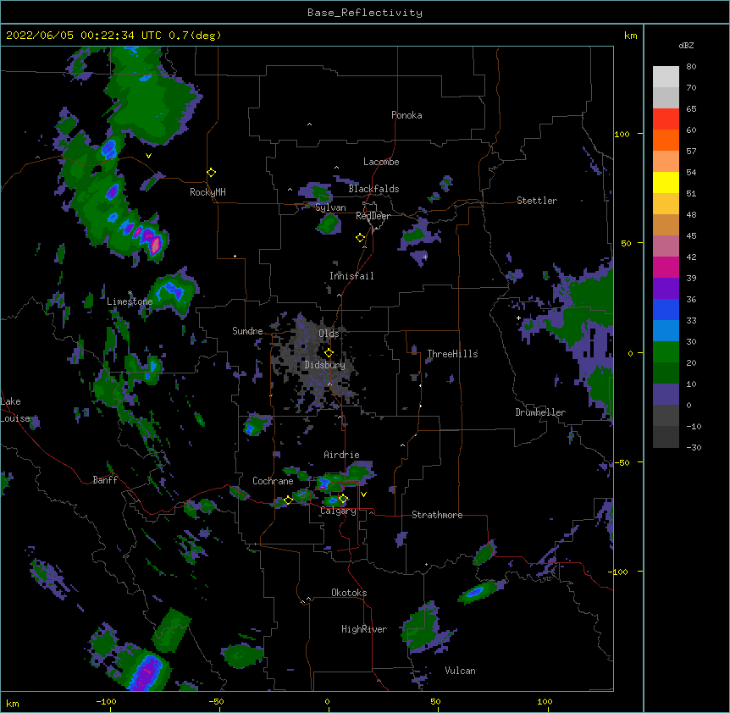Click the Airdrie city label
Screen dimensions: 730x713
tap(341, 455)
